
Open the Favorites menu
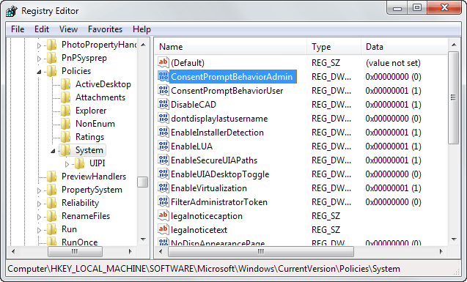coord(105,29)
